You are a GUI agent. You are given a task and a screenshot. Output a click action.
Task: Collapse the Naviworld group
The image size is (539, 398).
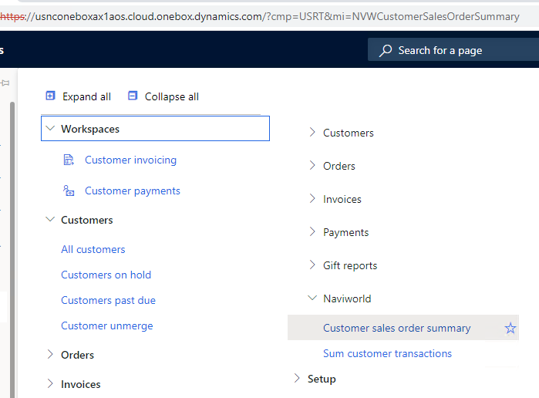click(x=312, y=298)
